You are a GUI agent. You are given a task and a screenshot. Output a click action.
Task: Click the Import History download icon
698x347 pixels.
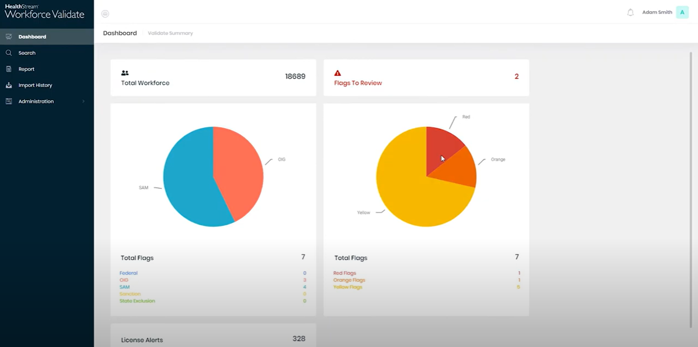8,85
